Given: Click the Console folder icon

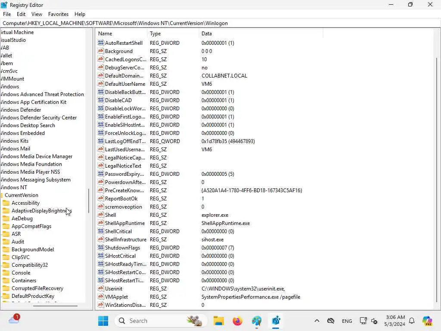Looking at the screenshot, I should tap(6, 273).
